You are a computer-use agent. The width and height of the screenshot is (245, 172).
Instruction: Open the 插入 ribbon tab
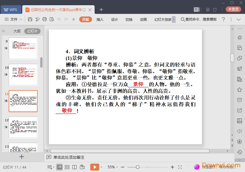tap(100, 19)
